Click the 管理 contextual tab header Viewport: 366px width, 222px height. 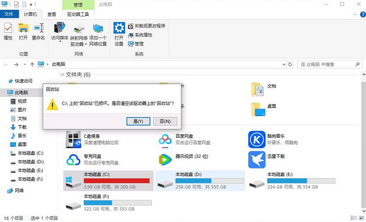[x=78, y=5]
